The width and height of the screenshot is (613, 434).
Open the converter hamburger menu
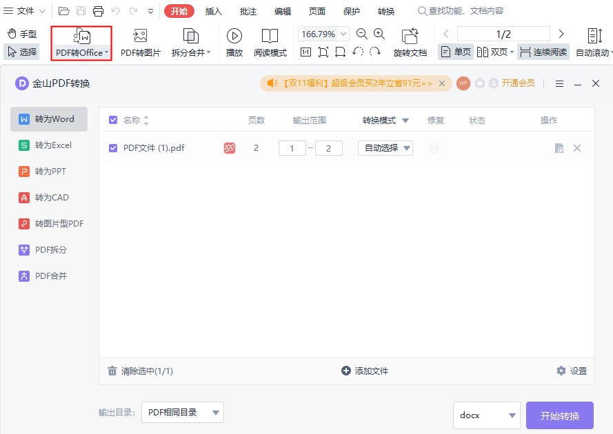(559, 83)
